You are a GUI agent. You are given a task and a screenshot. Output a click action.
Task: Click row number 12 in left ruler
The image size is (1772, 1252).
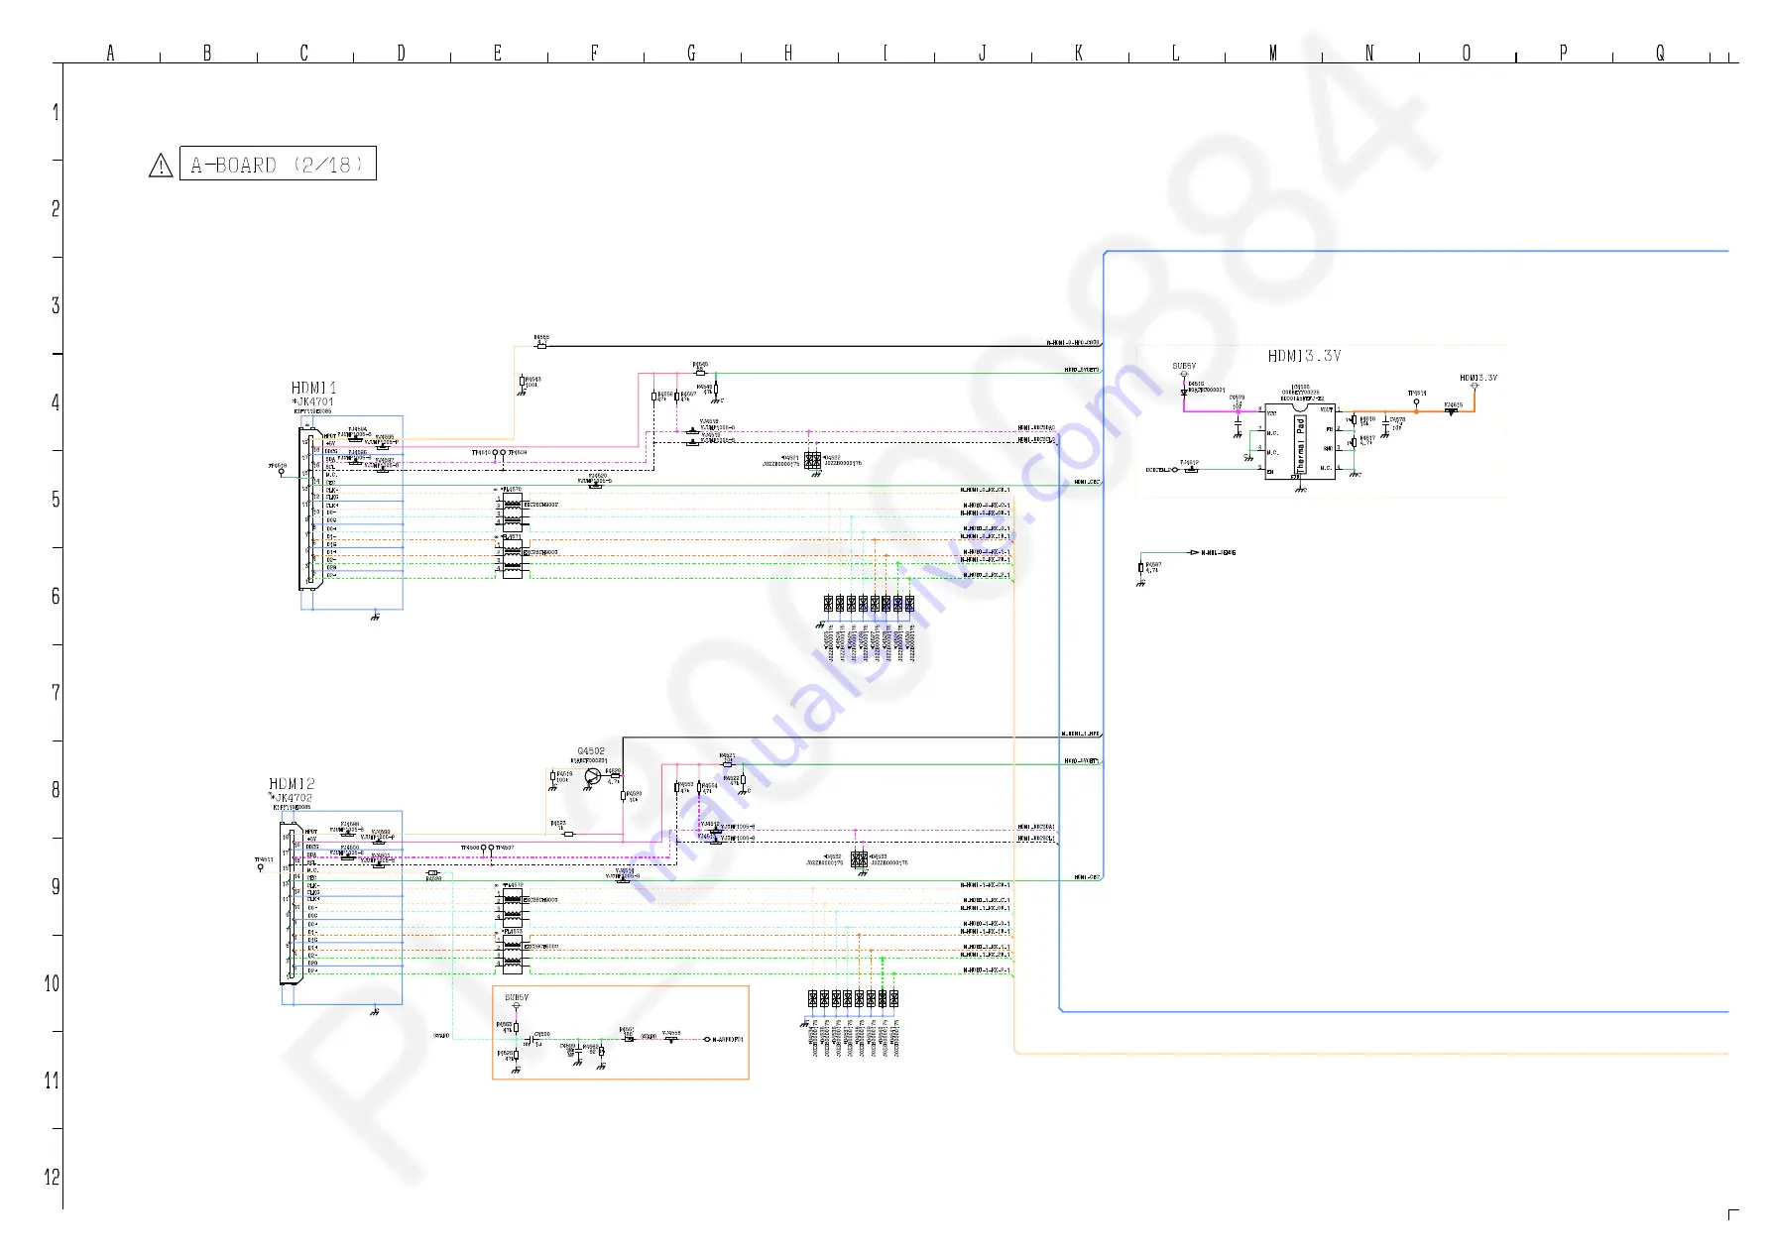coord(52,1177)
